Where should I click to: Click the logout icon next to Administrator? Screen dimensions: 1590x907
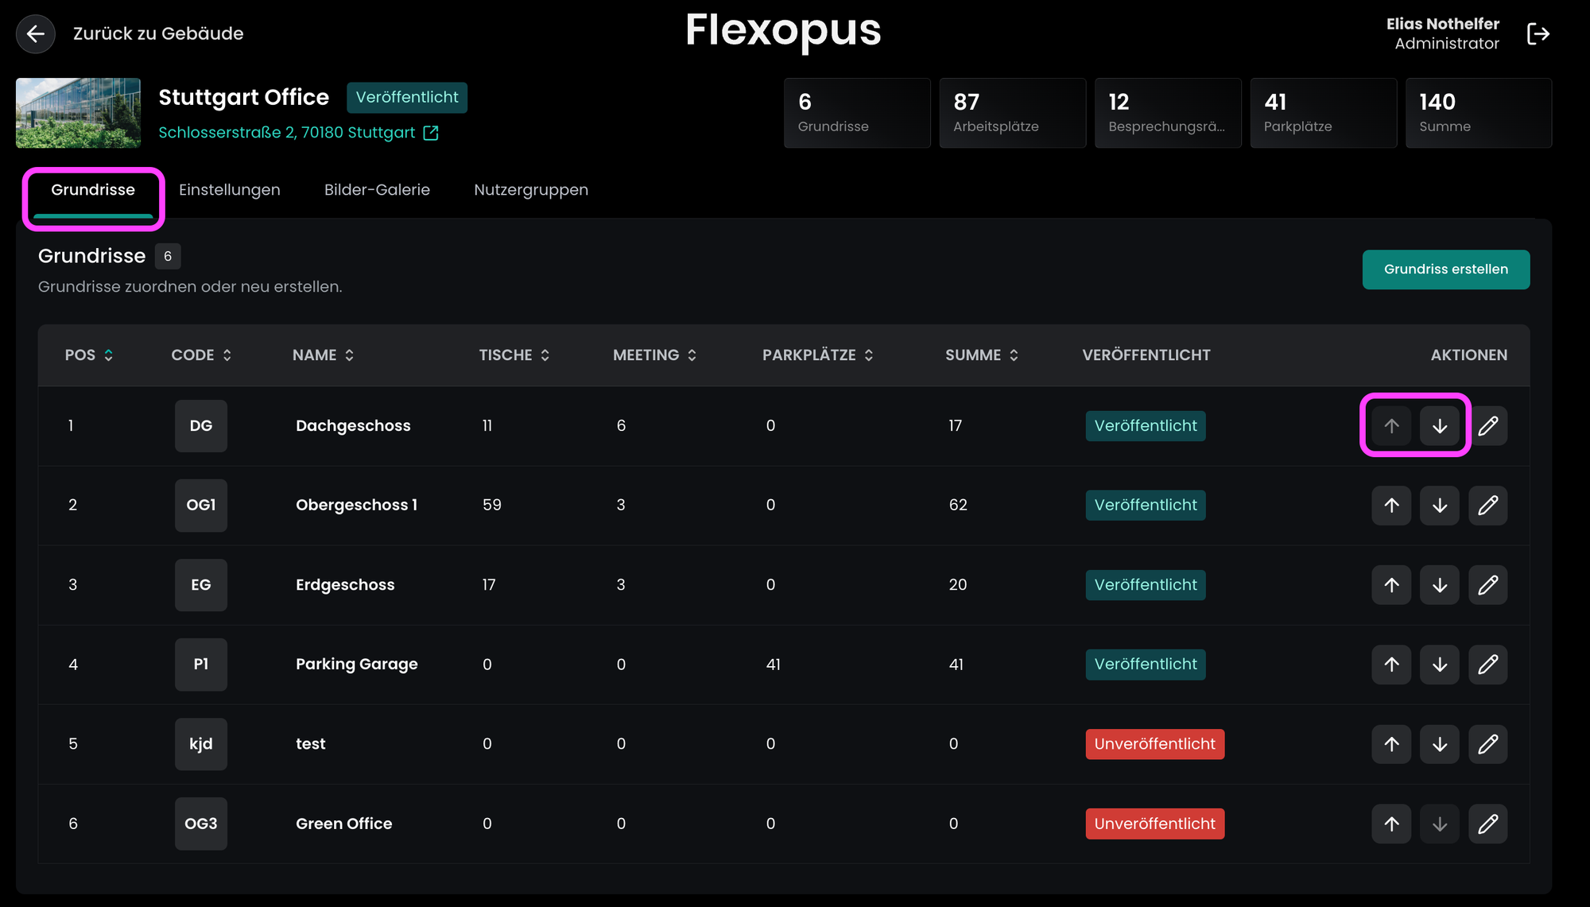[1538, 33]
